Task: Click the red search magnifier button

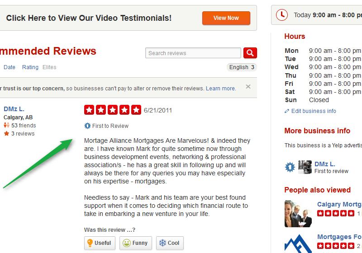Action: coord(250,53)
